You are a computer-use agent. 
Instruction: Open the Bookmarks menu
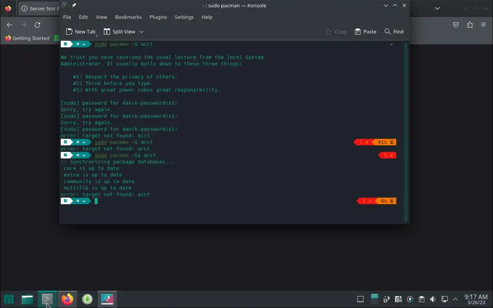[x=128, y=17]
